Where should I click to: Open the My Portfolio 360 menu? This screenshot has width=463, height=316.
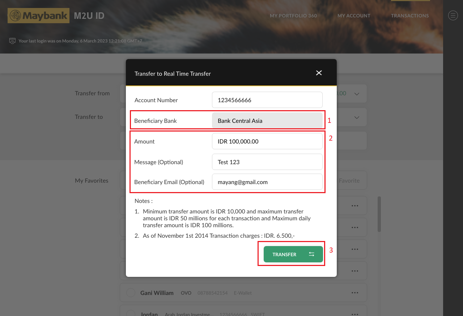[293, 16]
